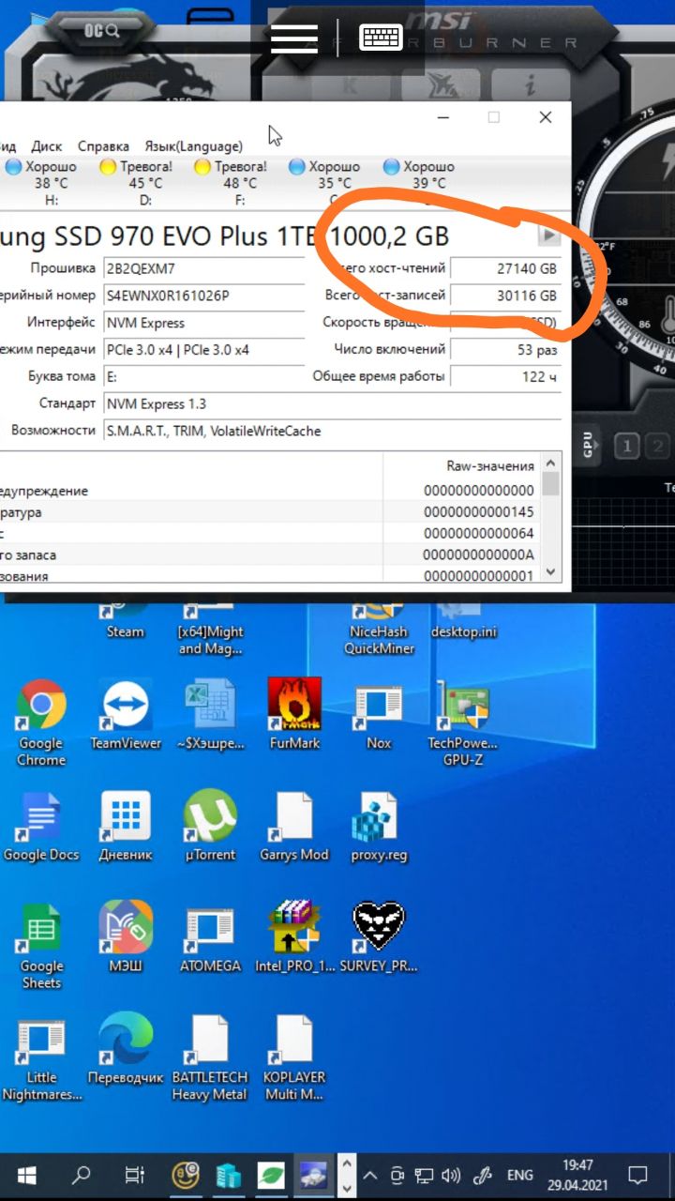Open TeamViewer desktop shortcut
675x1201 pixels.
(126, 715)
